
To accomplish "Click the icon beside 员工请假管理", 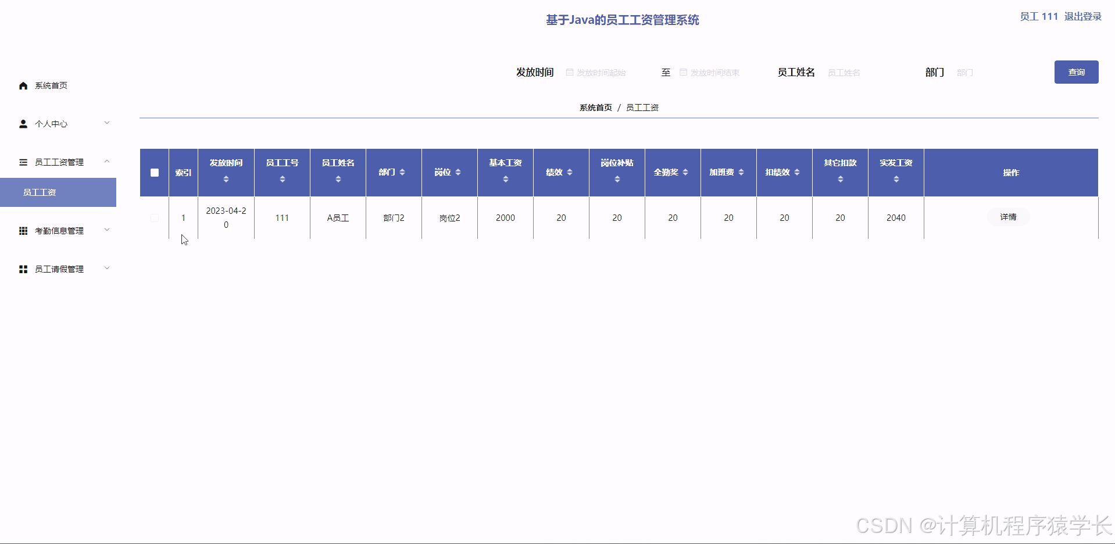I will [23, 269].
